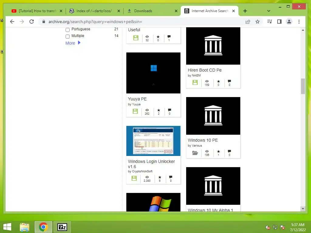Viewport: 311px width, 233px height.
Task: Click the Windows XP logo thumbnail
Action: click(x=153, y=202)
